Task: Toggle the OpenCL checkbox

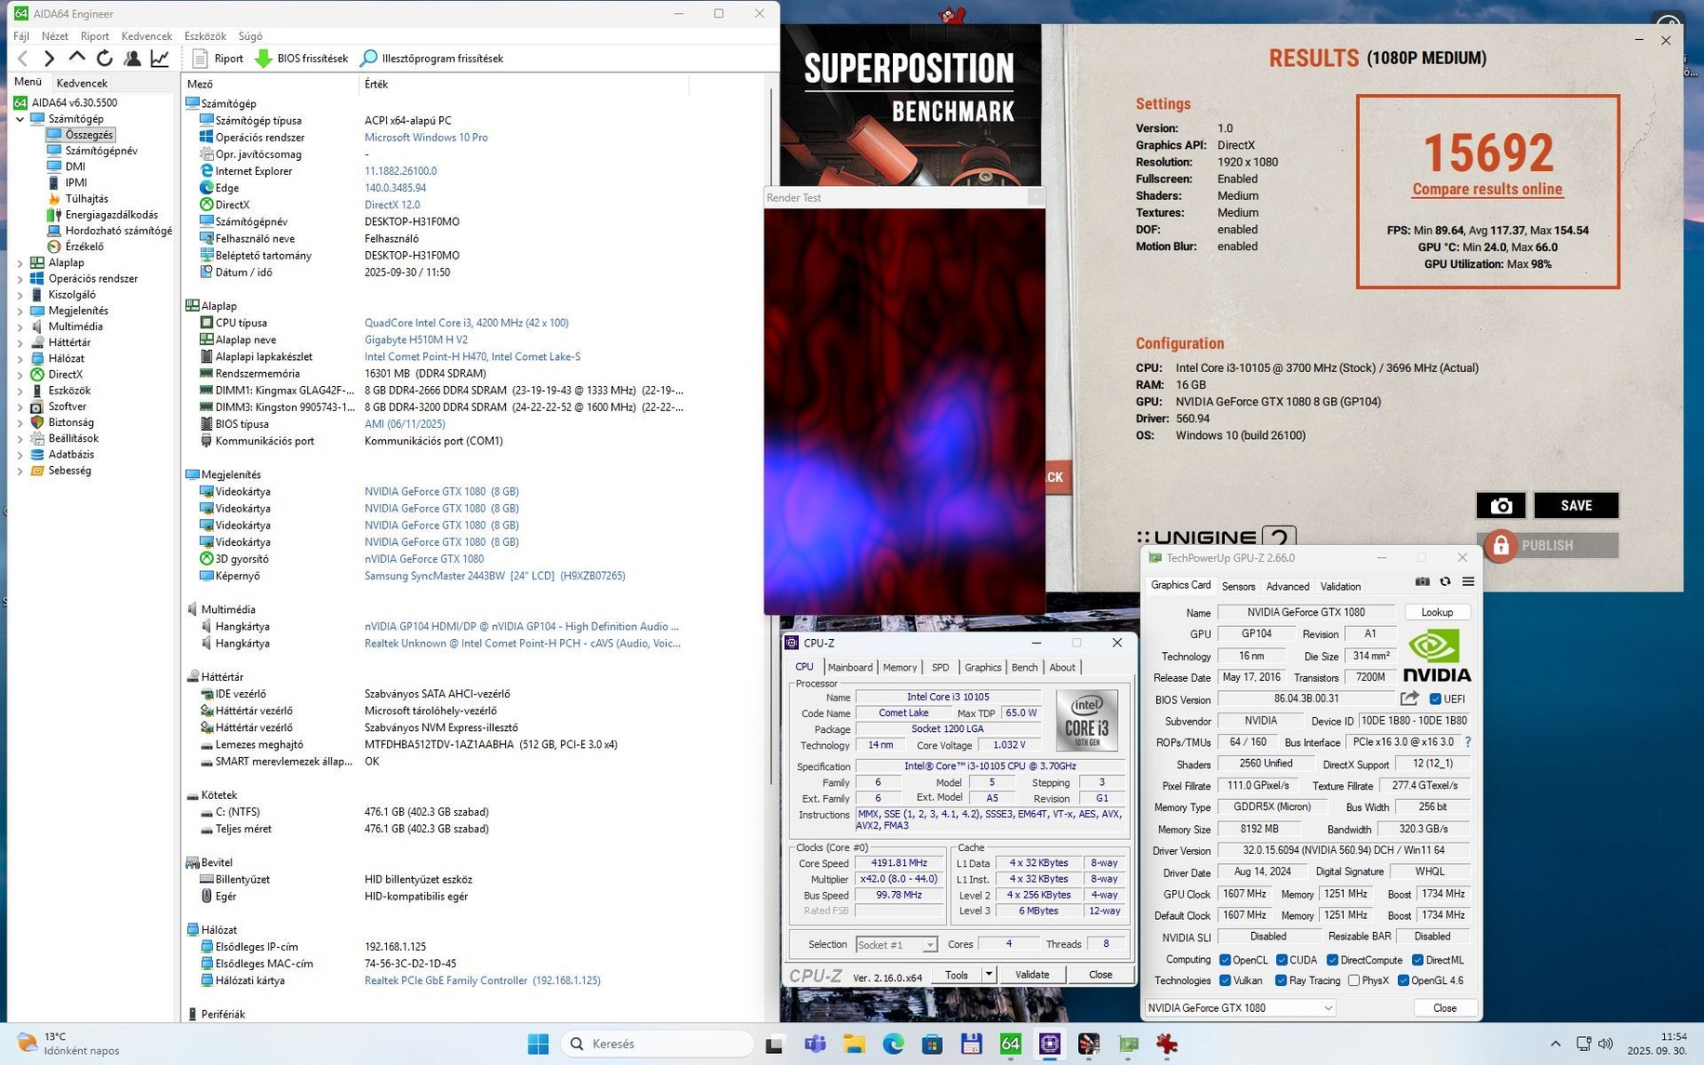Action: pyautogui.click(x=1225, y=960)
